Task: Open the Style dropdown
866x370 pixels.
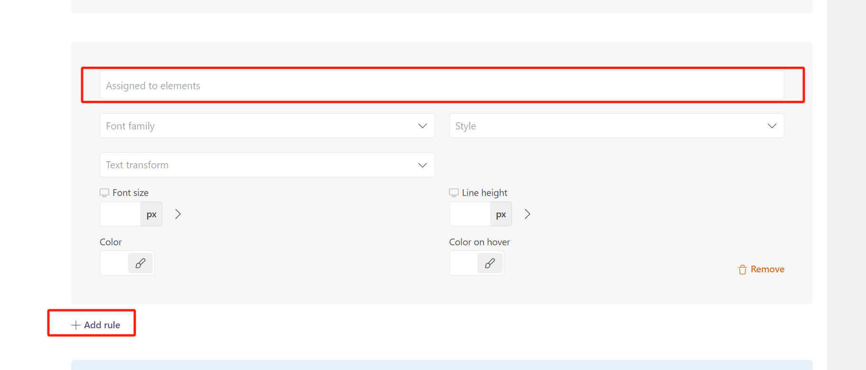Action: pyautogui.click(x=616, y=126)
